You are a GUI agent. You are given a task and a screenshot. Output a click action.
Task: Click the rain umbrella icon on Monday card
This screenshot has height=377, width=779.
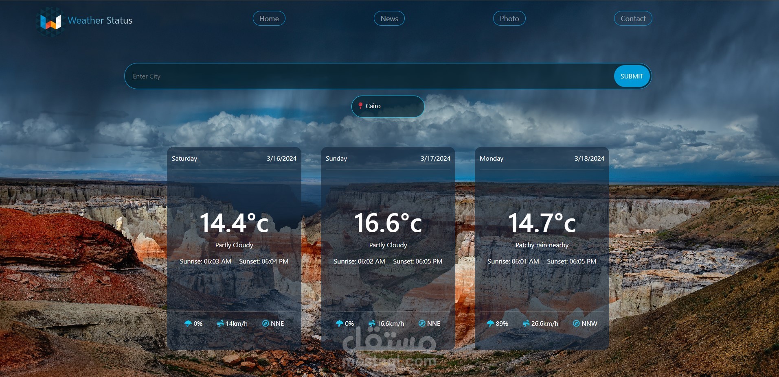tap(490, 323)
